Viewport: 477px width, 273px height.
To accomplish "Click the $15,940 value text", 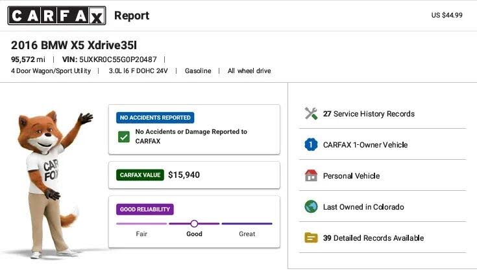I will [184, 175].
